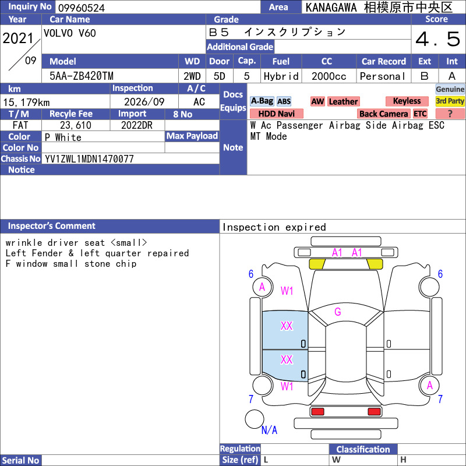Click the Additional Grade label
This screenshot has height=466, width=466.
pos(240,47)
